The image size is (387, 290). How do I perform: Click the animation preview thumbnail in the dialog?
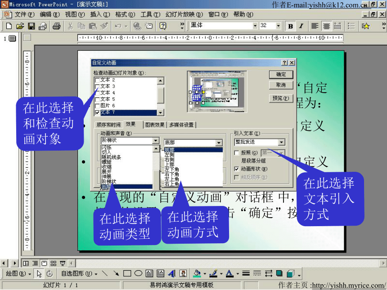pos(217,91)
